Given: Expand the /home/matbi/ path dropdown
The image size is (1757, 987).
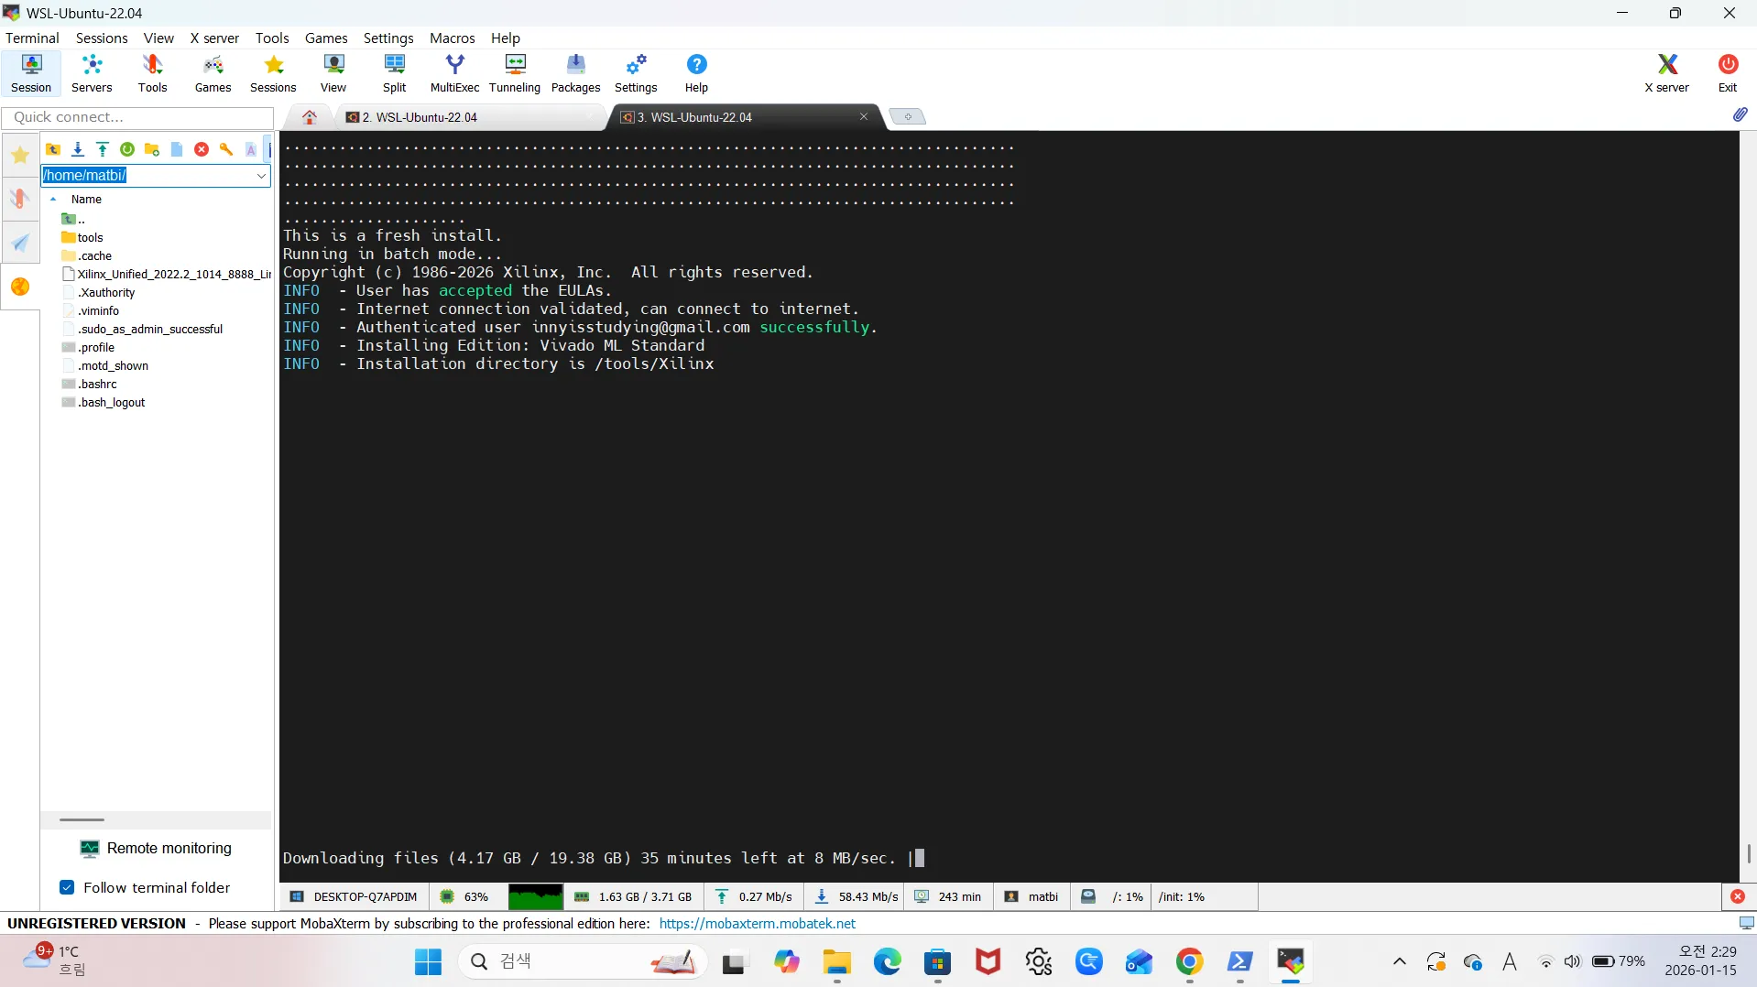Looking at the screenshot, I should 261,176.
